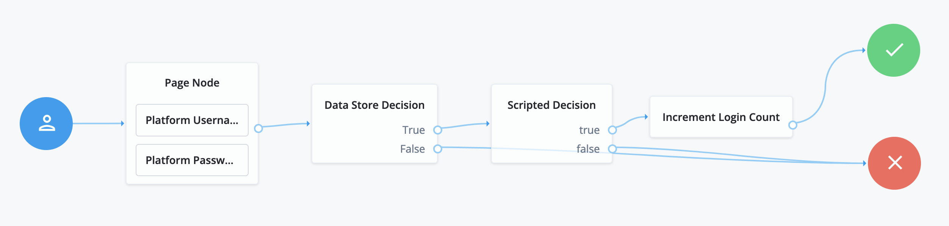Click the Scripted Decision false label

point(588,149)
